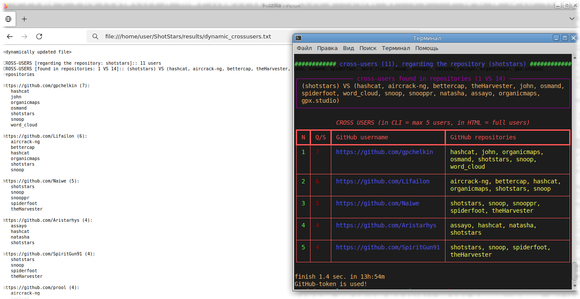
Task: Click the '<dynamically updated file>' line
Action: (37, 52)
